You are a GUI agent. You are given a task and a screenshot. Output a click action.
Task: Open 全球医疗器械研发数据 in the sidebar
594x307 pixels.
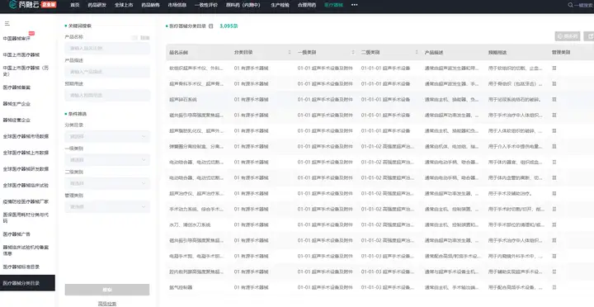pyautogui.click(x=26, y=168)
